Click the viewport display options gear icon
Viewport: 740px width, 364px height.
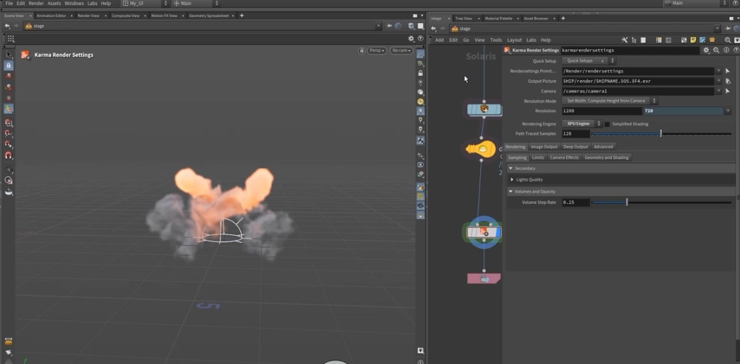pos(411,39)
